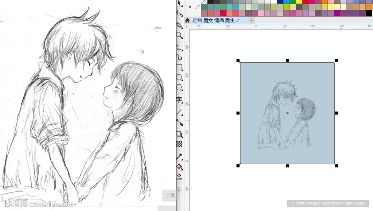
Task: Open the toolbox customize plus button
Action: pyautogui.click(x=179, y=190)
